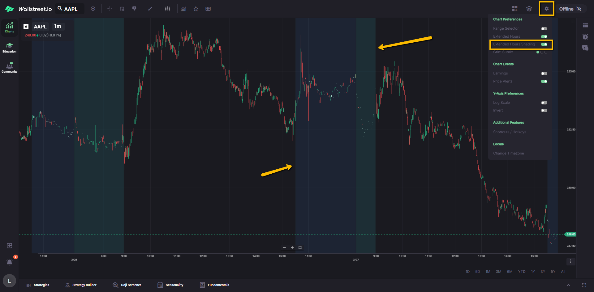The image size is (594, 292).
Task: Select the candlestick chart type icon
Action: [x=167, y=9]
